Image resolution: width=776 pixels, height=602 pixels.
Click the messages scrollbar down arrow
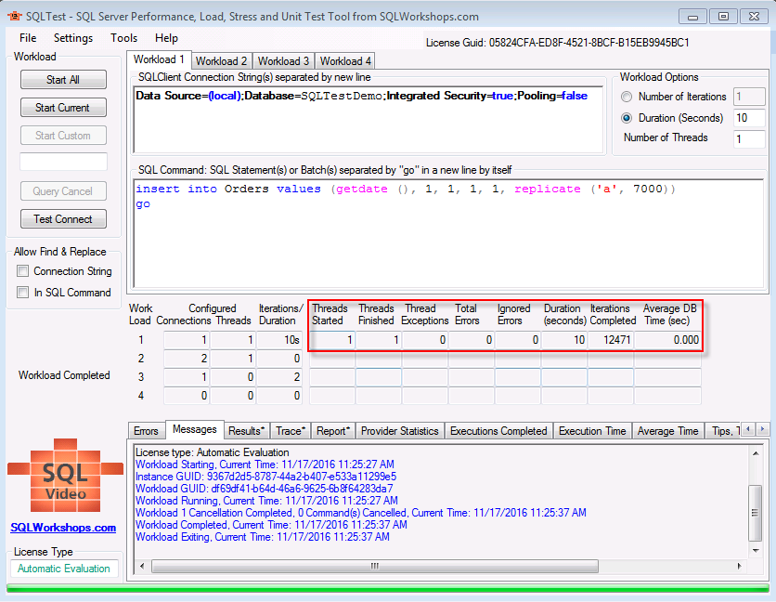[x=756, y=551]
